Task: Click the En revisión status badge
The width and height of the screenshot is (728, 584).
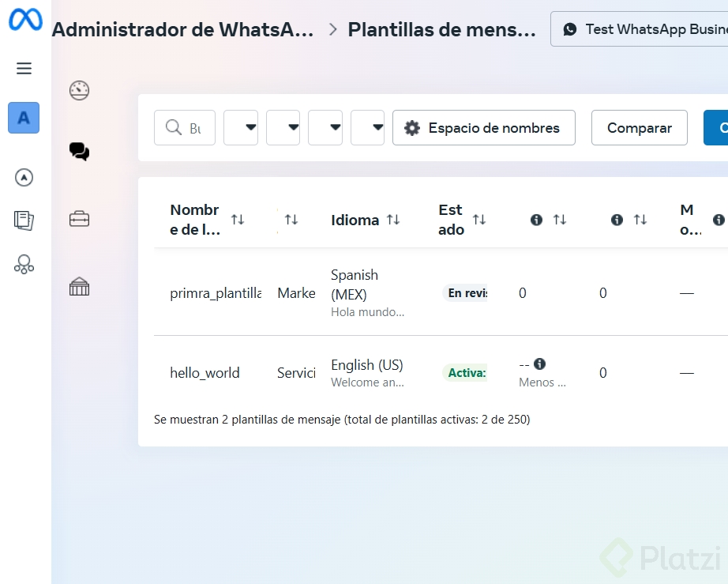Action: pos(465,293)
